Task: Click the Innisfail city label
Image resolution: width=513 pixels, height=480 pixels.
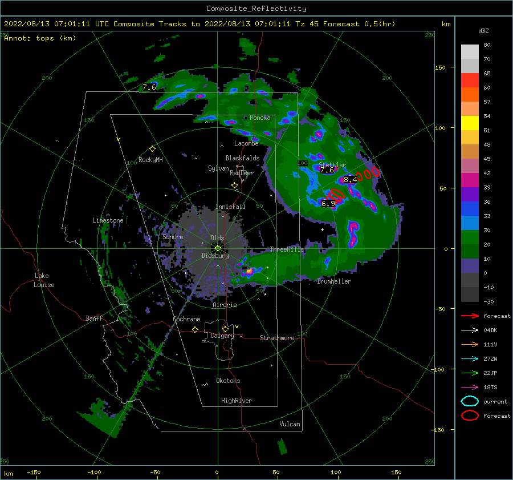Action: [x=230, y=207]
